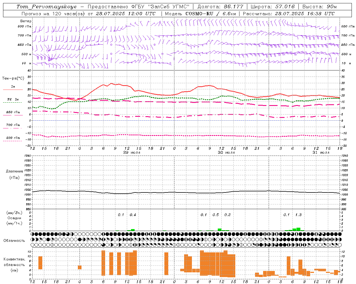Click the "30 июля" date label
This screenshot has height=284, width=356.
(226, 153)
